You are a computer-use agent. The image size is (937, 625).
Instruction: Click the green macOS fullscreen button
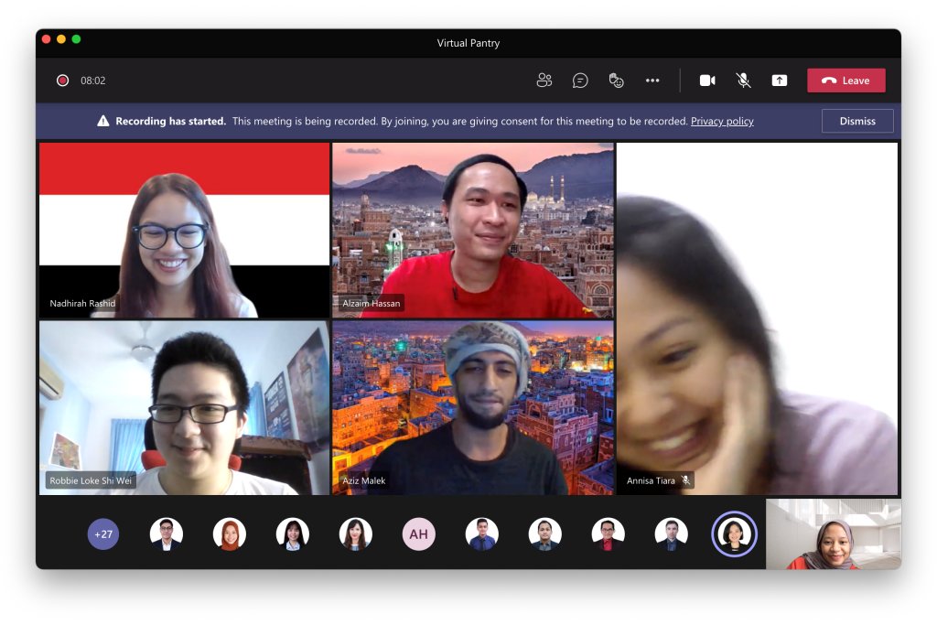pyautogui.click(x=76, y=39)
